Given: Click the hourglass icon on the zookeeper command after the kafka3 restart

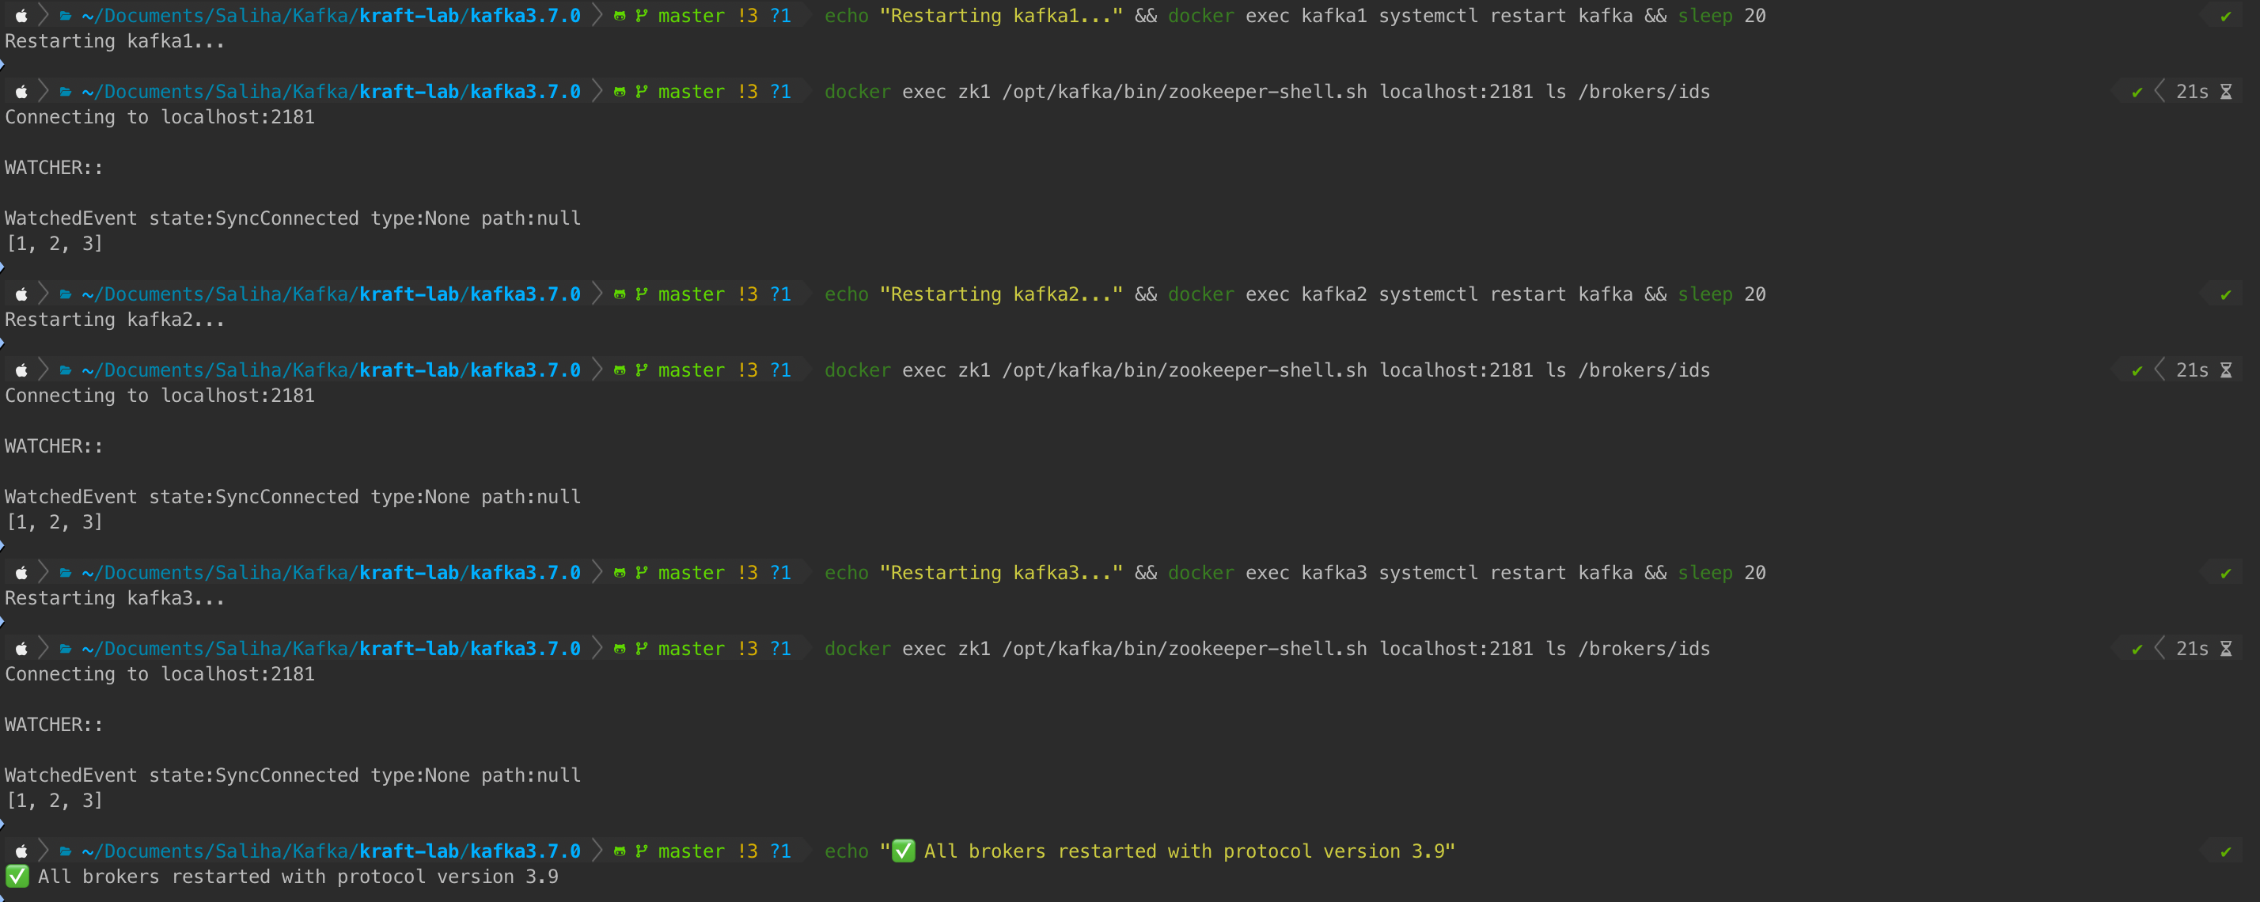Looking at the screenshot, I should coord(2226,650).
